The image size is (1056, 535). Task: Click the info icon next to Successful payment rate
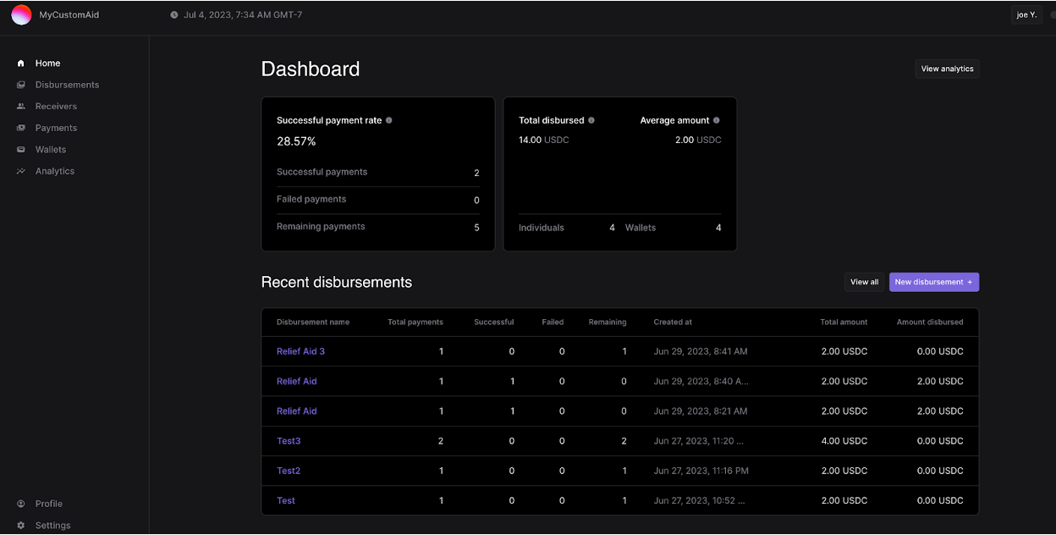(389, 120)
